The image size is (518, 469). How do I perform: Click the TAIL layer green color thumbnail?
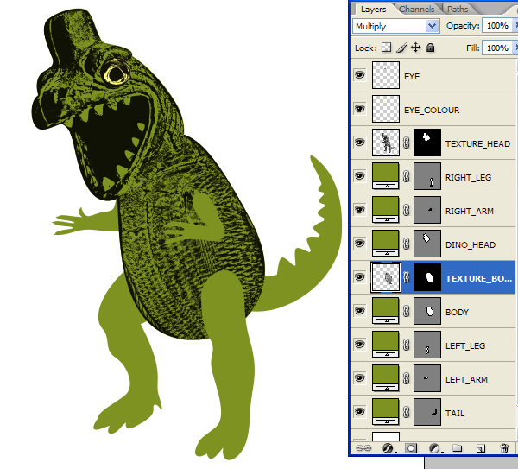[386, 412]
